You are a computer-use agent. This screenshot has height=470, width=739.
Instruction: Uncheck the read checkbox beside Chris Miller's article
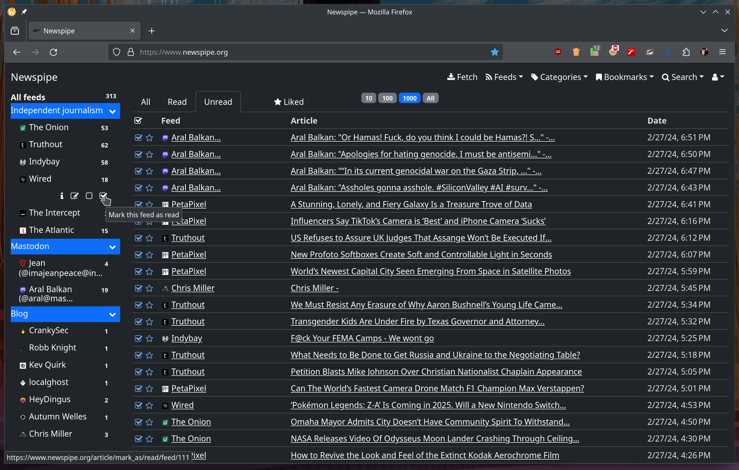coord(138,288)
